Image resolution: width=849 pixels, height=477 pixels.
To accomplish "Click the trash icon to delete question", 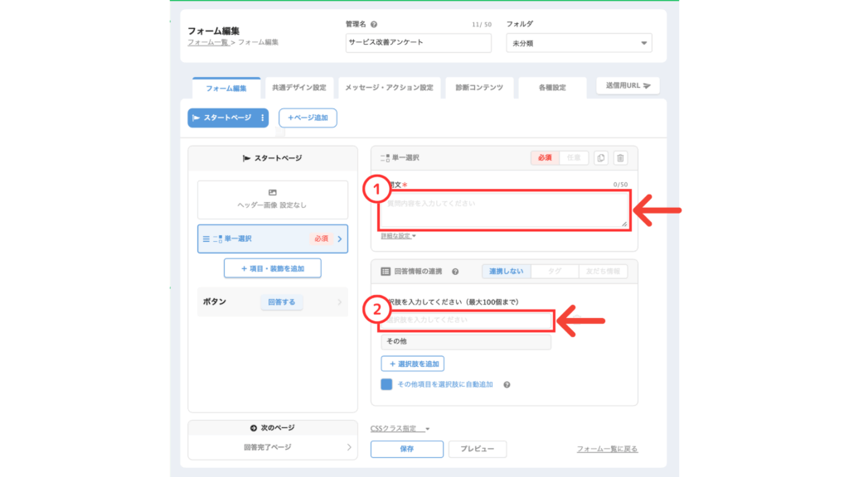I will point(620,157).
